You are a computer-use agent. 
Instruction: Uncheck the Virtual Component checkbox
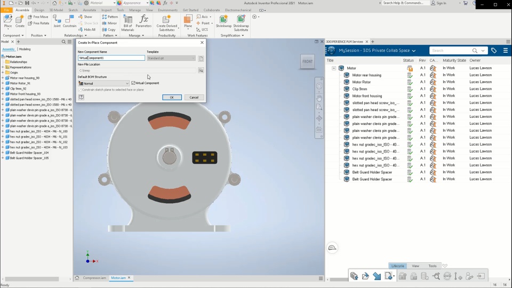(133, 83)
